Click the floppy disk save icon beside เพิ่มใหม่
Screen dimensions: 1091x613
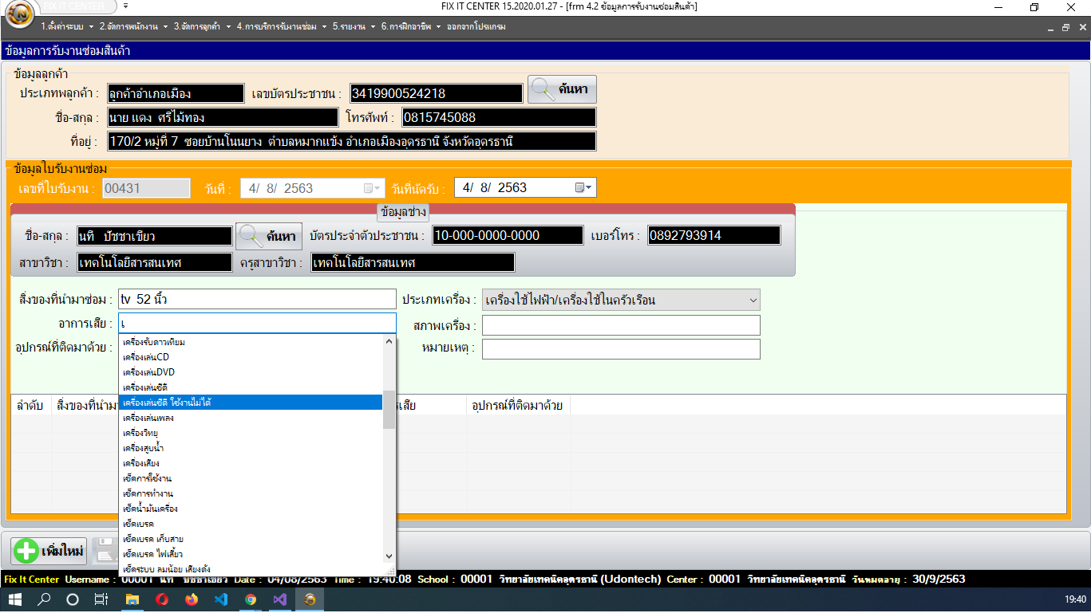[109, 550]
